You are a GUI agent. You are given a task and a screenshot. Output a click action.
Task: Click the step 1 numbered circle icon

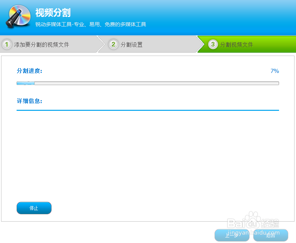7,44
